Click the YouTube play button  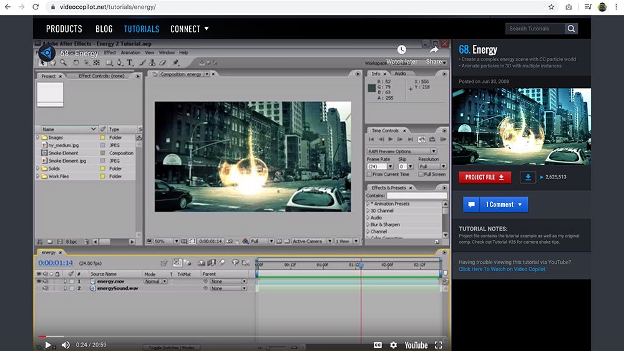pyautogui.click(x=48, y=345)
